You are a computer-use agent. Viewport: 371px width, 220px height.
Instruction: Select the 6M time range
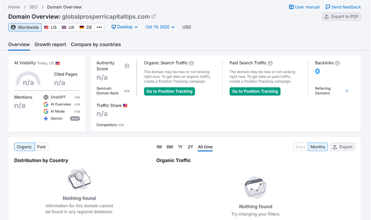(170, 147)
